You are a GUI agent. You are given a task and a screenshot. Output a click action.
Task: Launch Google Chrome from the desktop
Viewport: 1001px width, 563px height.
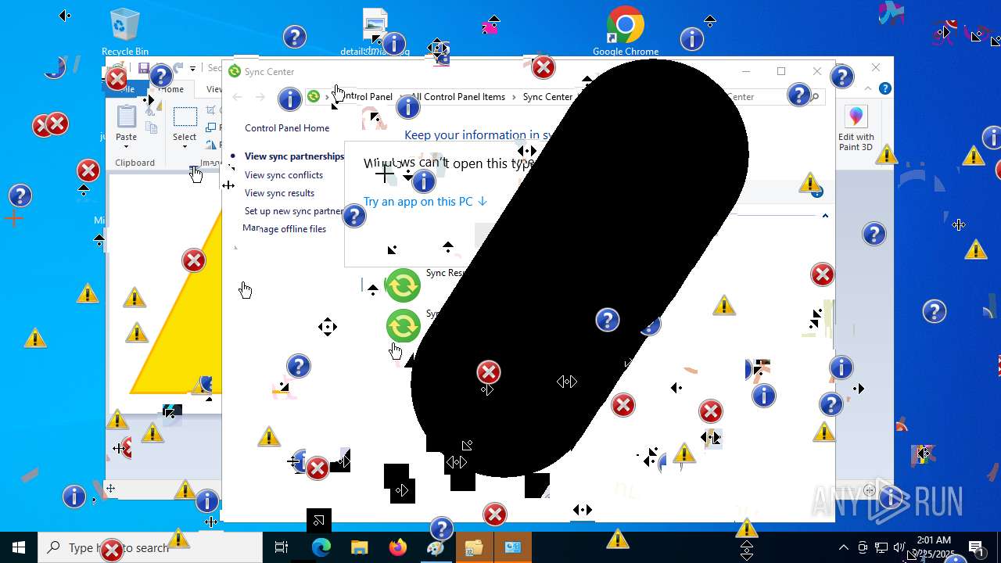point(626,31)
